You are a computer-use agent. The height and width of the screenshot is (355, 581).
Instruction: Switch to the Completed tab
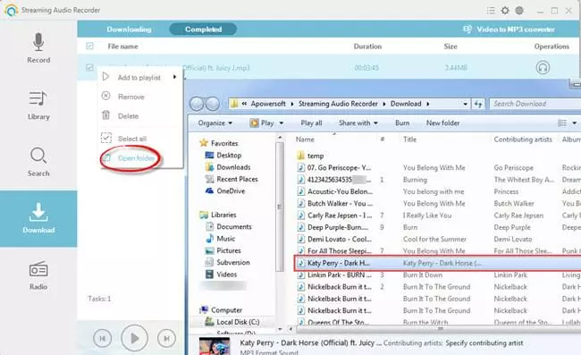203,30
